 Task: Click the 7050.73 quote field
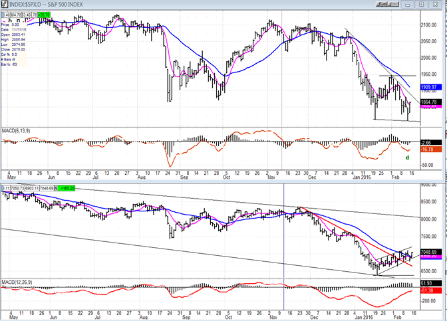point(18,188)
